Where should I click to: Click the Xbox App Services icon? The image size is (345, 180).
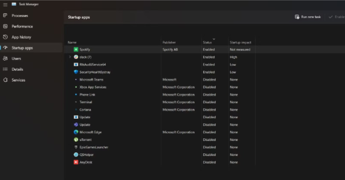(76, 87)
